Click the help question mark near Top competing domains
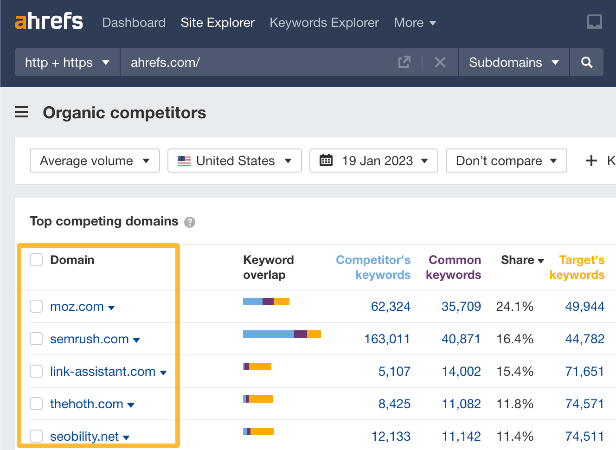616x450 pixels. [189, 222]
